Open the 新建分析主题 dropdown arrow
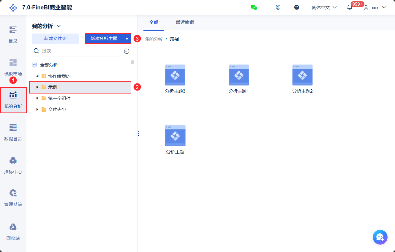The image size is (395, 252). coord(127,39)
